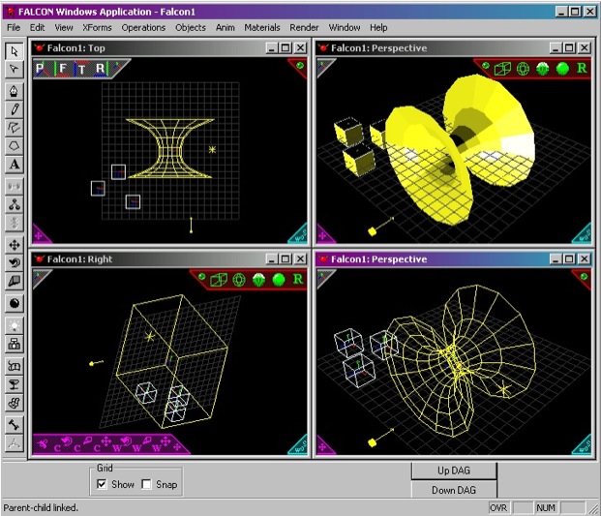Set wireframe box mode in Right window

pyautogui.click(x=219, y=280)
